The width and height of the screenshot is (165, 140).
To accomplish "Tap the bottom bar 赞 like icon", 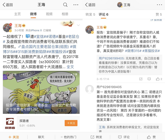I will (x=149, y=137).
